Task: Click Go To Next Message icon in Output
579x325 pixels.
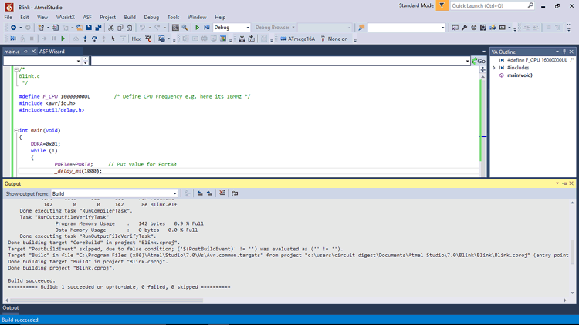Action: (209, 193)
